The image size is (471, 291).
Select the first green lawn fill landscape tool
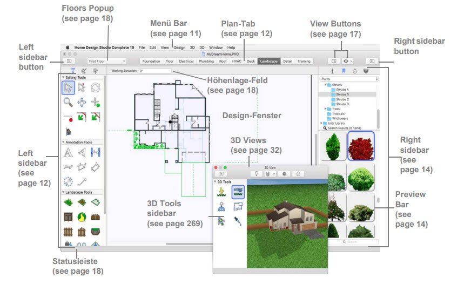[68, 202]
